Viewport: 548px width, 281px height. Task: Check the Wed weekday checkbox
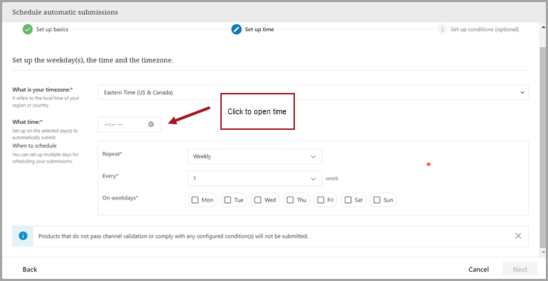pyautogui.click(x=257, y=200)
